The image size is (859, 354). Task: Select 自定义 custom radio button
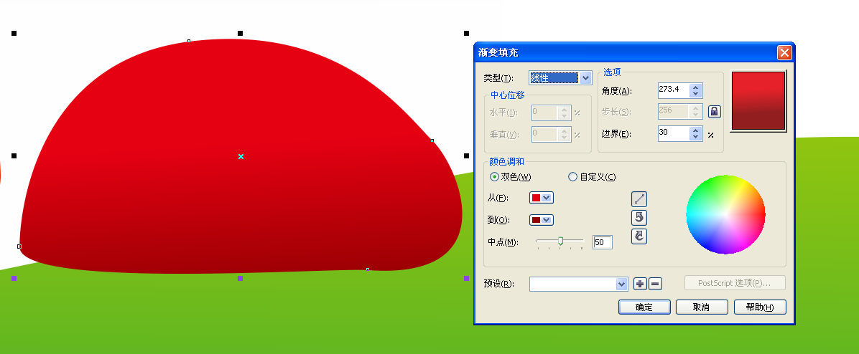[x=572, y=176]
